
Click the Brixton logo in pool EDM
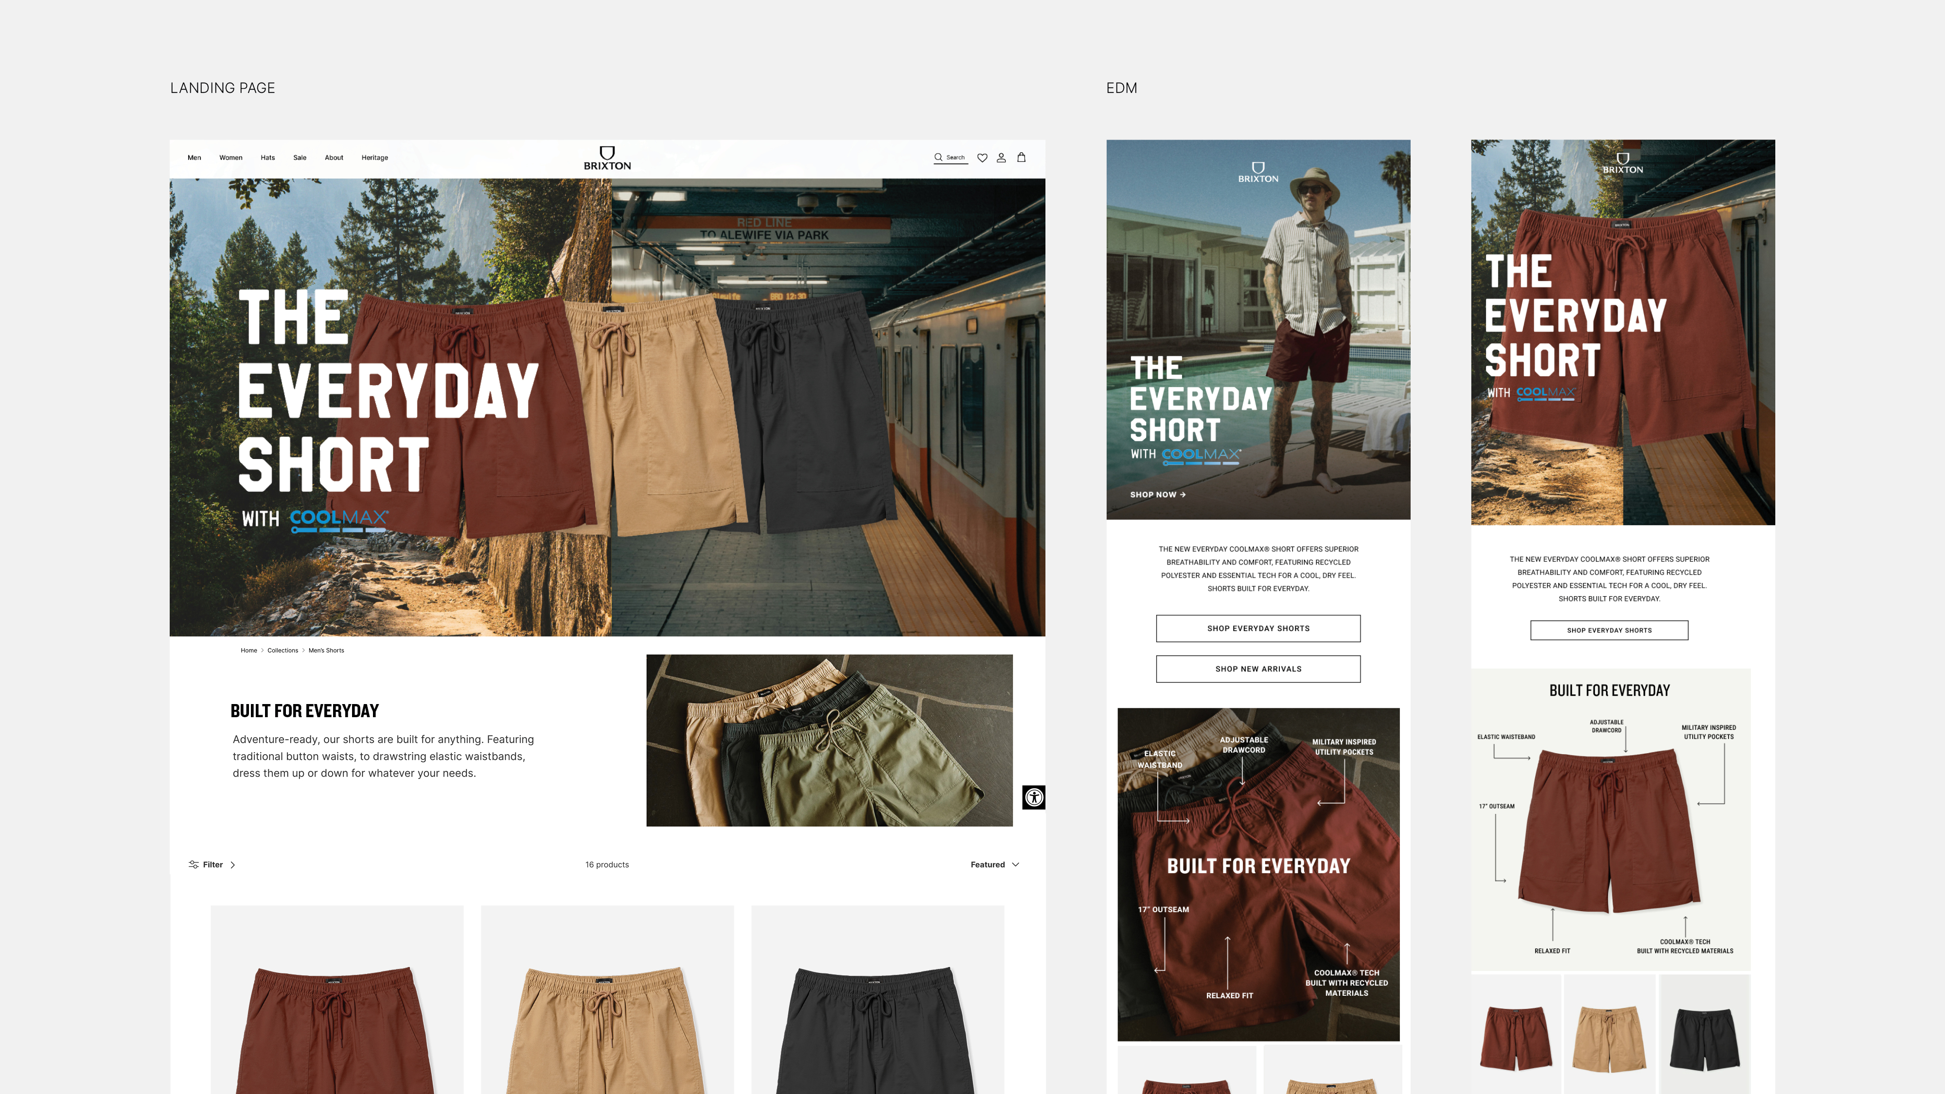tap(1258, 172)
